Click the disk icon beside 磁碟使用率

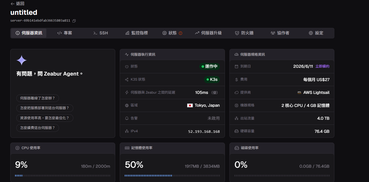(237, 148)
